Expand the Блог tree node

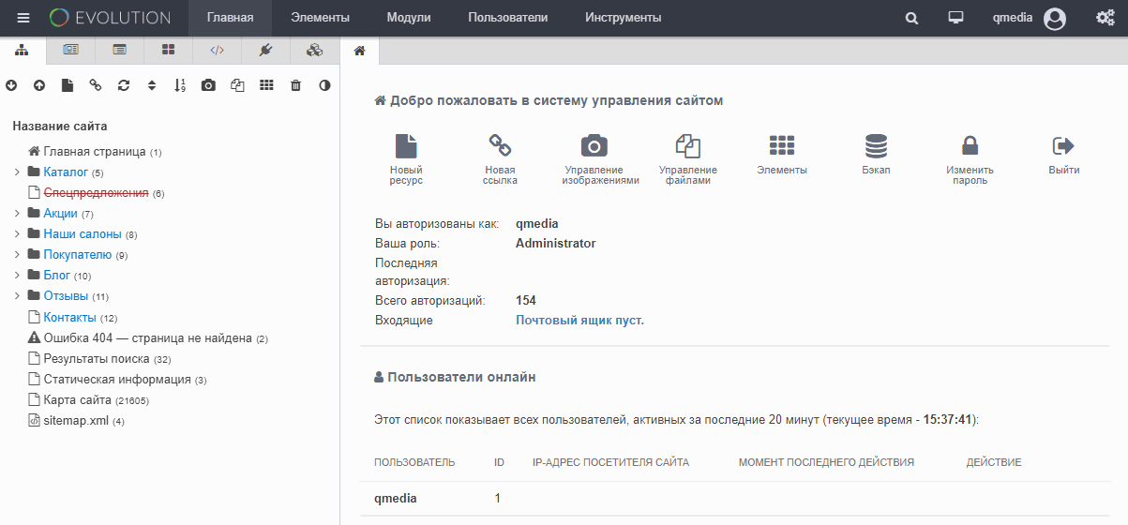(x=17, y=276)
